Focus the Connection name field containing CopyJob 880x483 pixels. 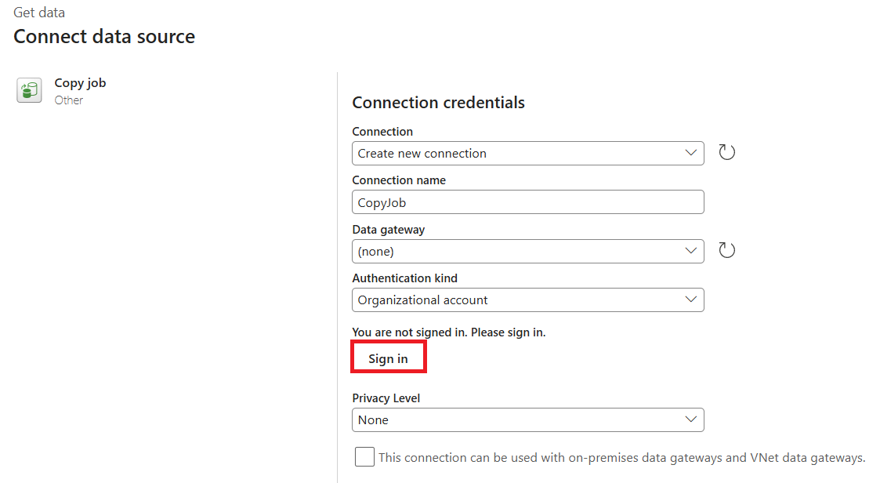click(x=527, y=202)
